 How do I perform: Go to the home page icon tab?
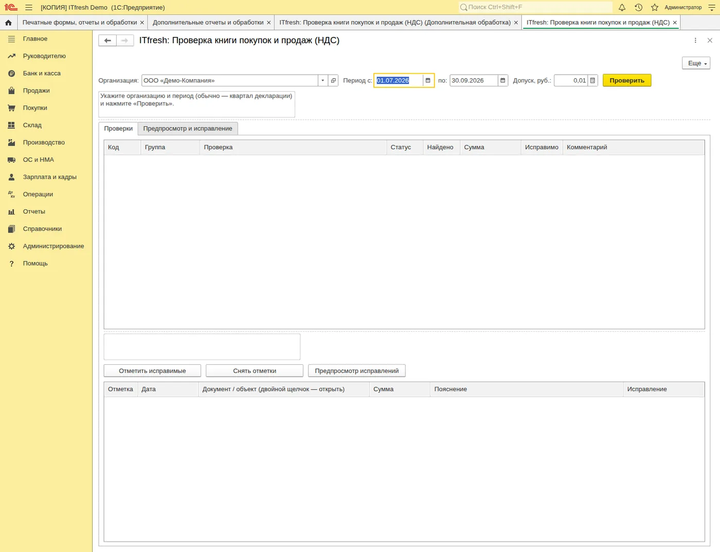8,23
